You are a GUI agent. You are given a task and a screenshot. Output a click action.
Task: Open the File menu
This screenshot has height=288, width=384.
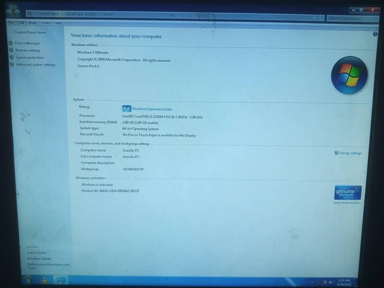point(11,22)
